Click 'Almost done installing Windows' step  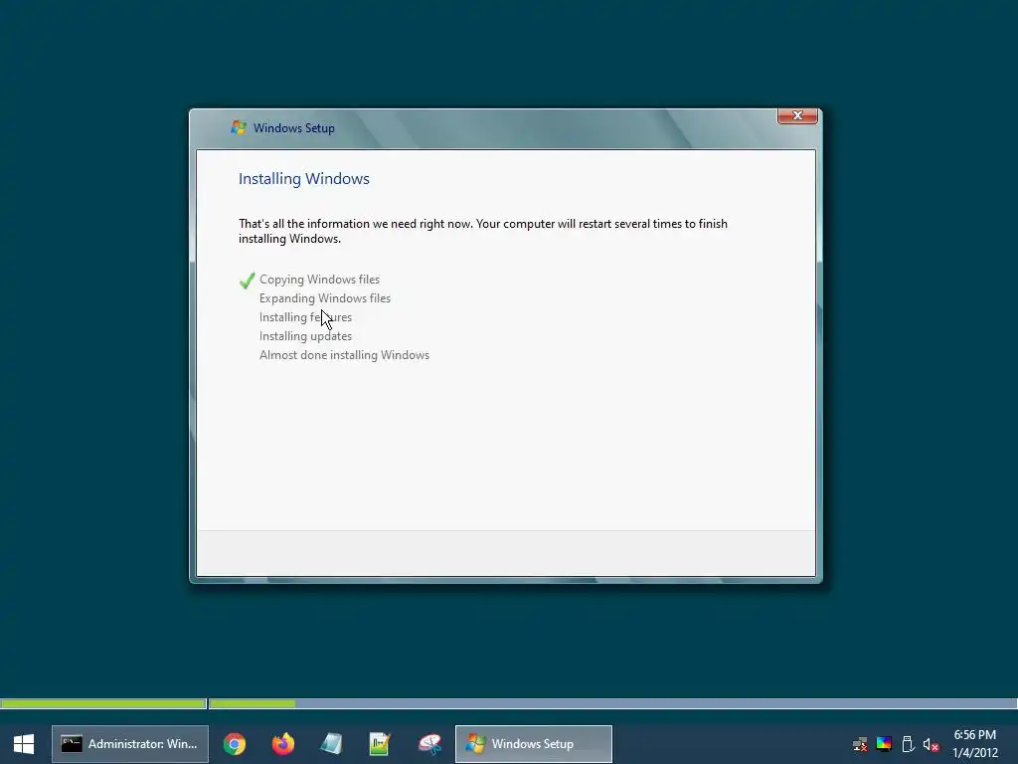pyautogui.click(x=344, y=355)
